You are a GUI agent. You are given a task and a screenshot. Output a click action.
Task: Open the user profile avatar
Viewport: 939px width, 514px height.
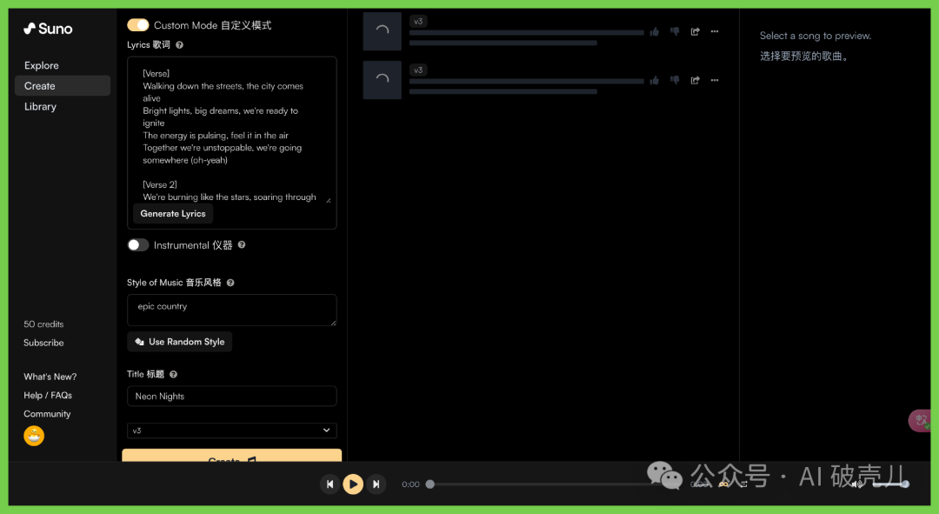[34, 436]
